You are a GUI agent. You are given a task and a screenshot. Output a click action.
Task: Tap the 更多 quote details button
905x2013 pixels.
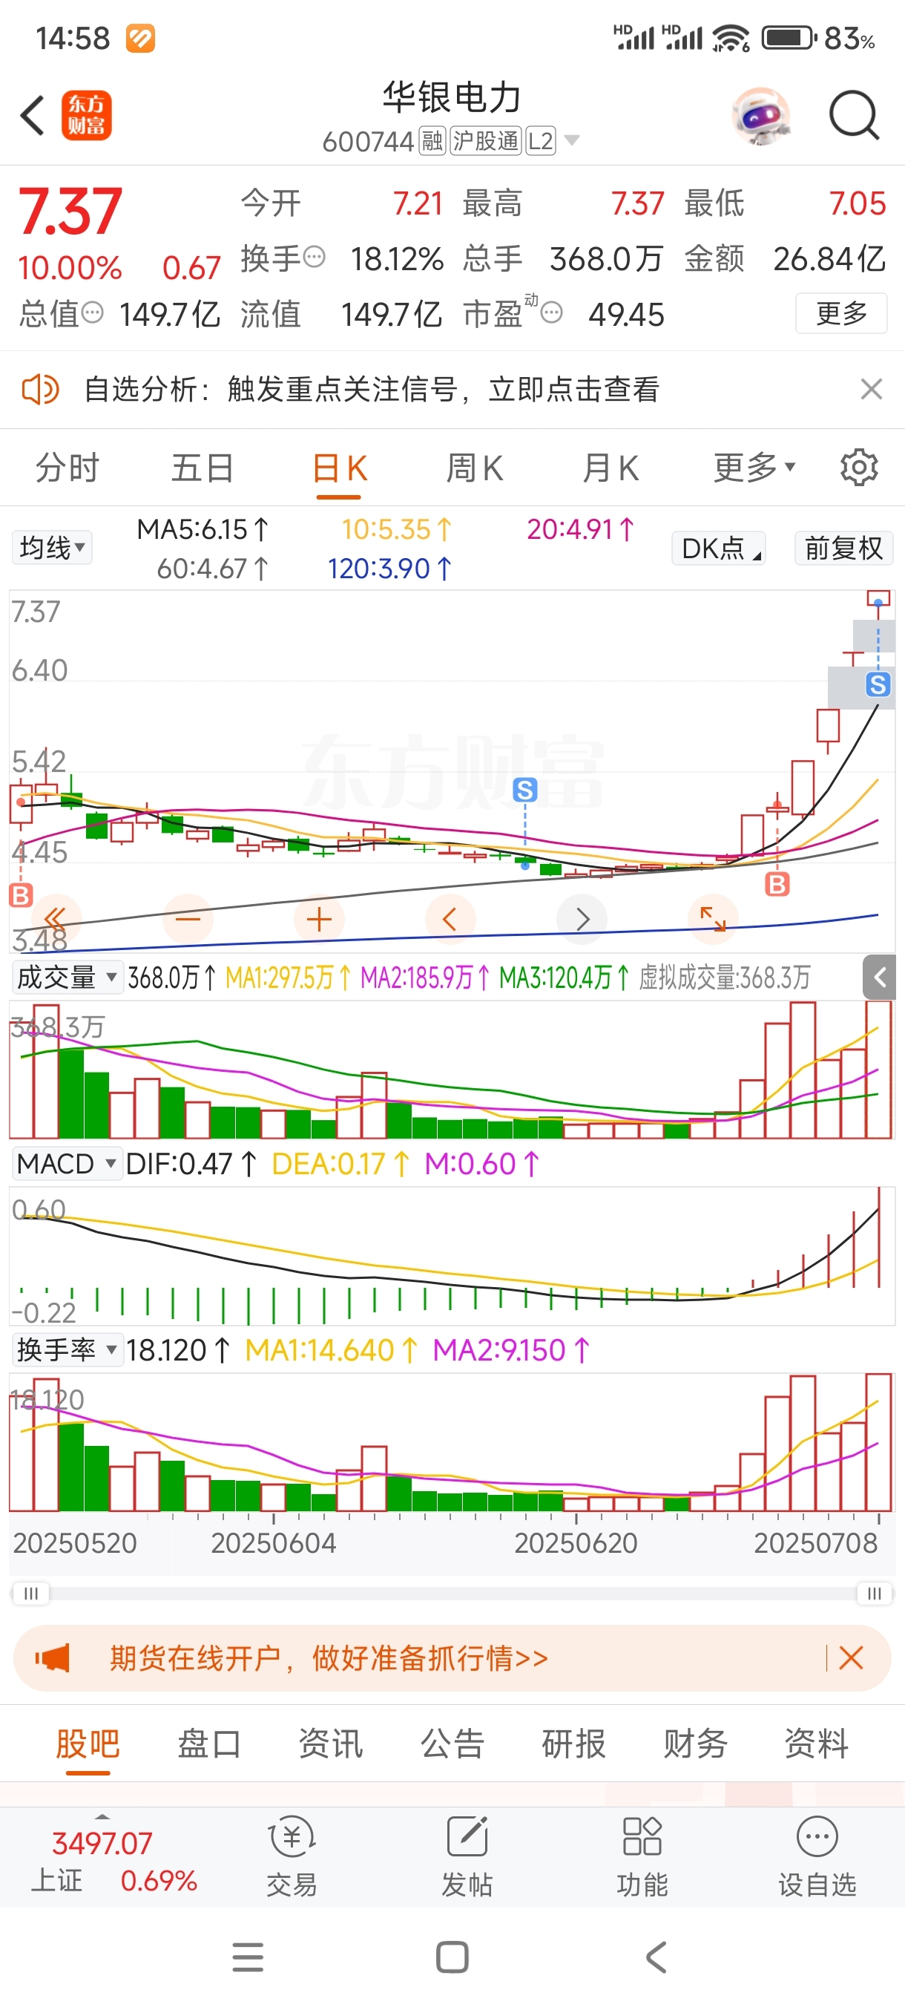click(x=841, y=313)
